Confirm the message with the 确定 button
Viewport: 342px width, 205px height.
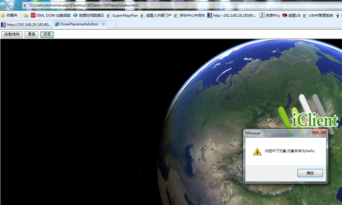tap(310, 173)
